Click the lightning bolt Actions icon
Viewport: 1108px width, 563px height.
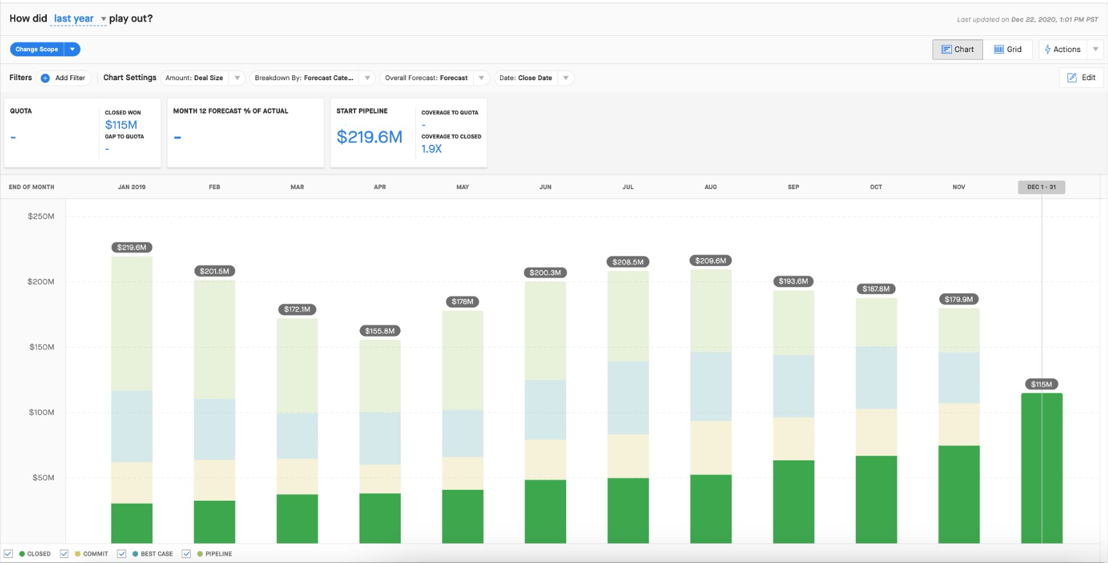click(x=1048, y=49)
